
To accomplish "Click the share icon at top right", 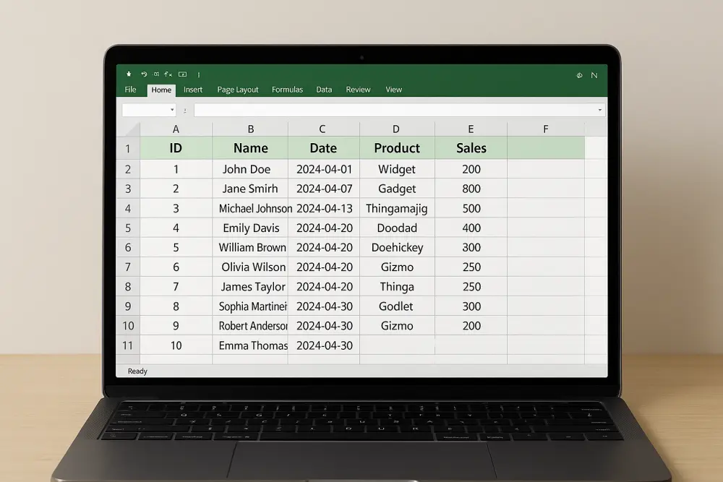I will tap(579, 75).
